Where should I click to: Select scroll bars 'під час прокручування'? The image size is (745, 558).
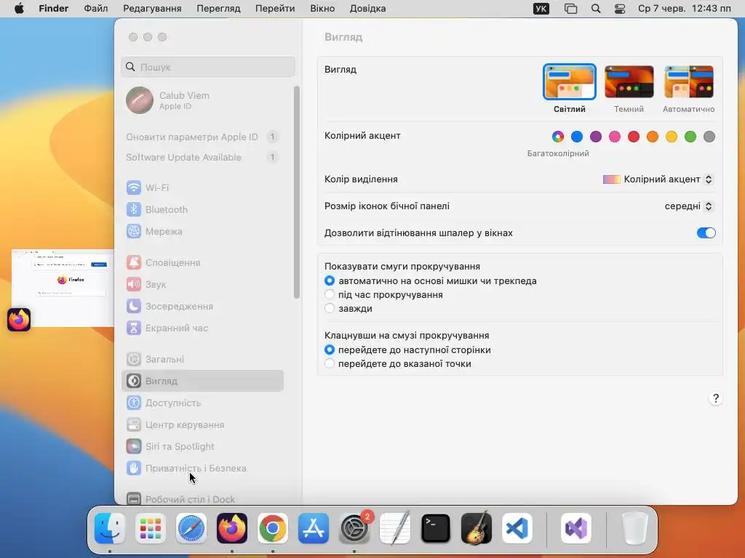click(330, 295)
